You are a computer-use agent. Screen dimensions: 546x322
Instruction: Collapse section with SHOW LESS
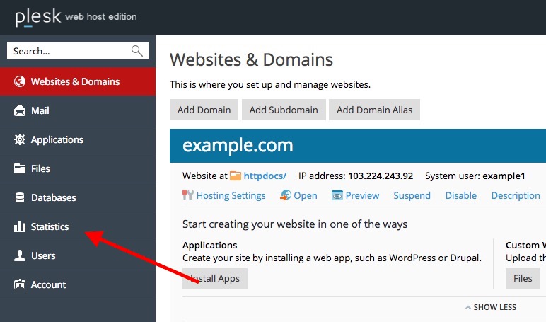coord(491,307)
